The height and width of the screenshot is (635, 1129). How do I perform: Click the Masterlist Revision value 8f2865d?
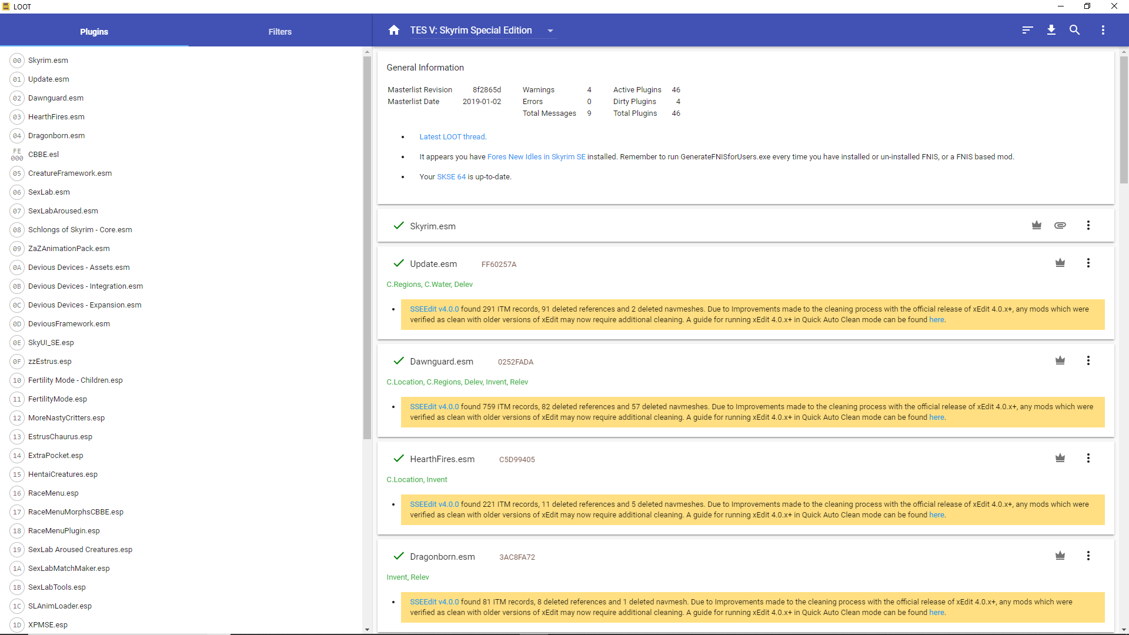[487, 90]
